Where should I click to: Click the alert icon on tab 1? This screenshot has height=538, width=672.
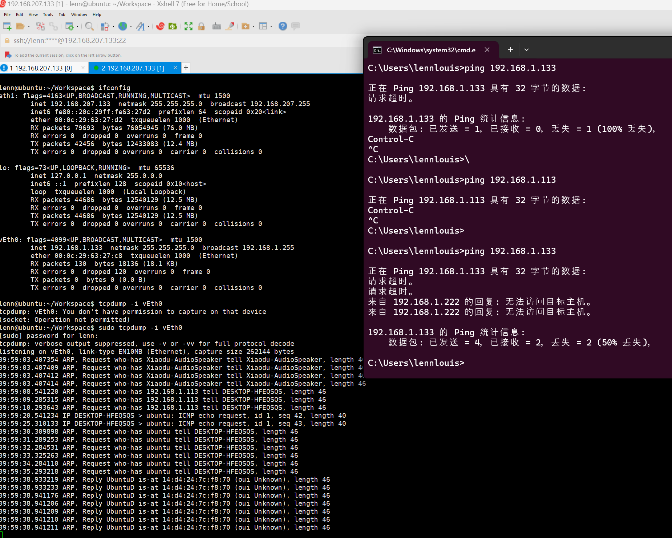(4, 68)
